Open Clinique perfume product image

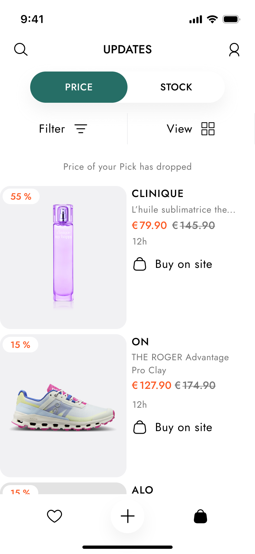coord(63,257)
